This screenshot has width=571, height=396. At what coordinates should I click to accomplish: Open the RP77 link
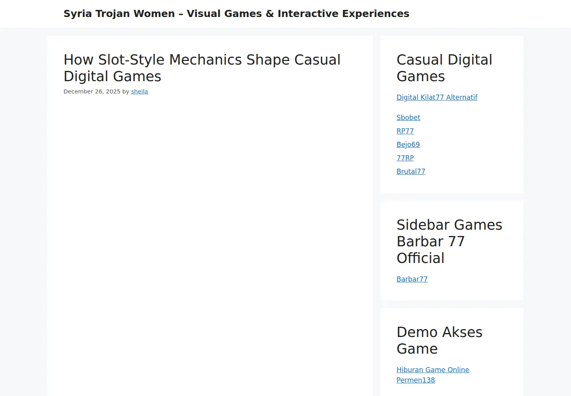tap(405, 131)
